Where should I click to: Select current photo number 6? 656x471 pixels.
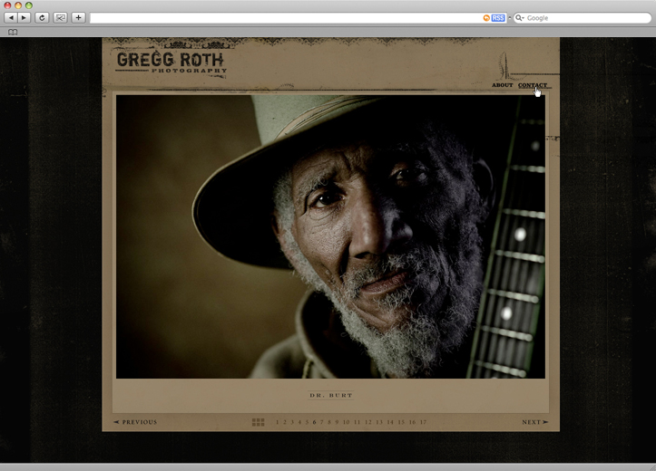pos(314,422)
